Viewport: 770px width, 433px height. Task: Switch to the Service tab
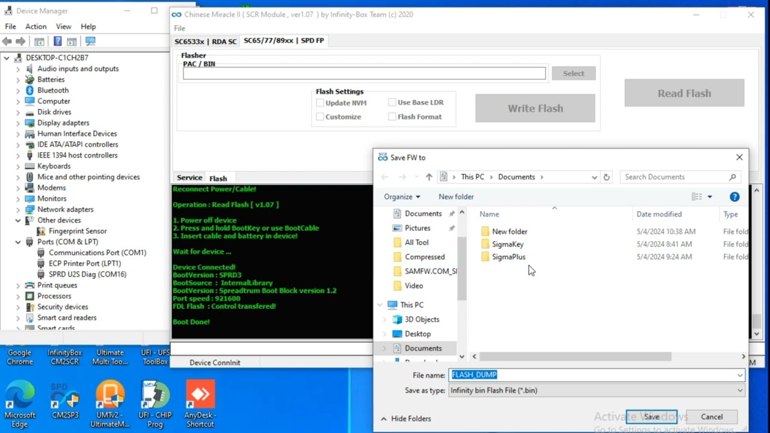pyautogui.click(x=189, y=177)
